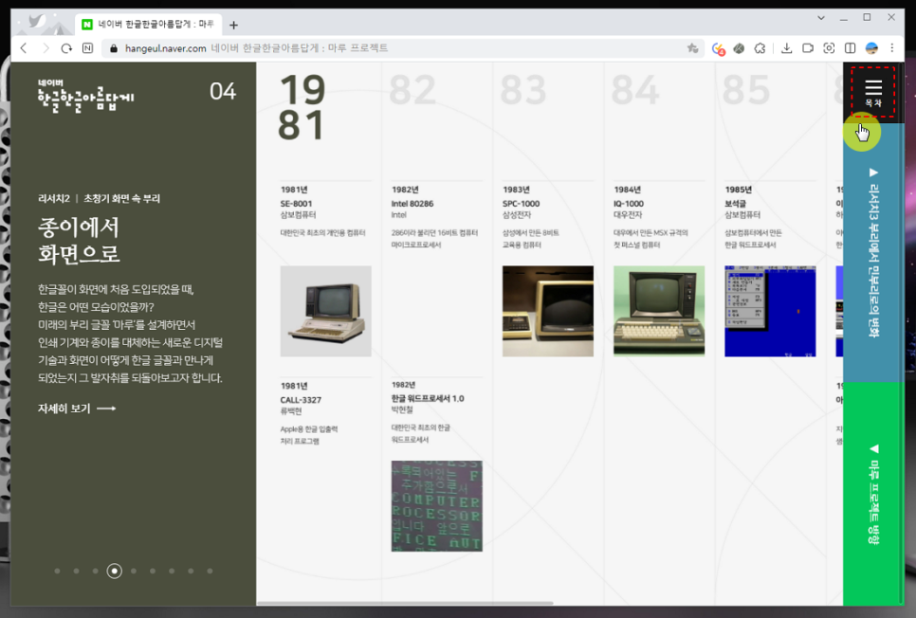Take a screenshot with the capture icon
This screenshot has width=916, height=618.
(x=829, y=48)
